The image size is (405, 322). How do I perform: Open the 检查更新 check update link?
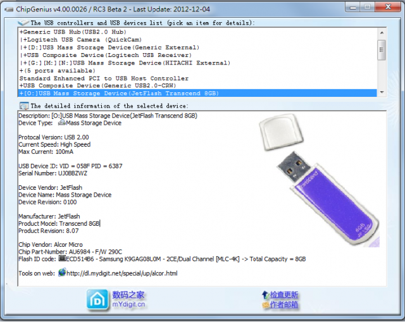click(x=284, y=295)
